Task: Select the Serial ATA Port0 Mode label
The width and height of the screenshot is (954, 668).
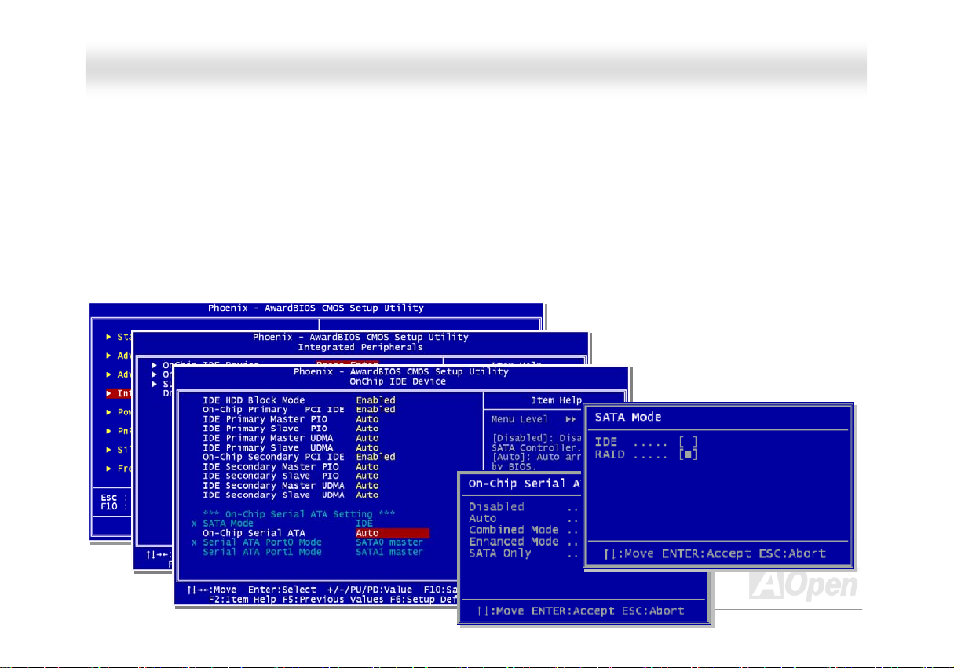Action: click(x=262, y=542)
